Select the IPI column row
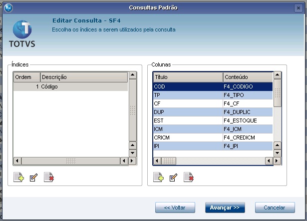The image size is (307, 221). coord(213,146)
